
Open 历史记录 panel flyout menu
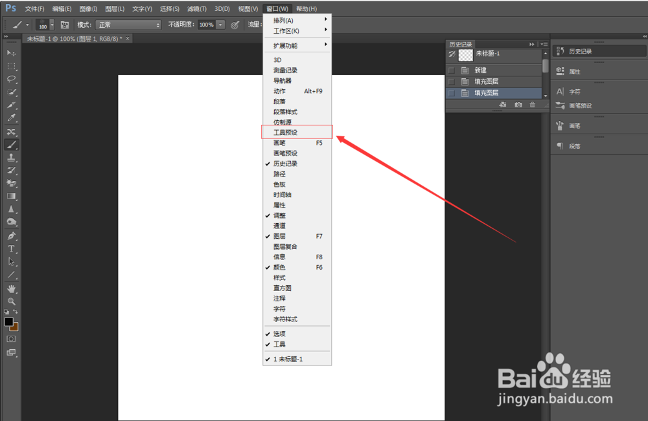coord(544,44)
